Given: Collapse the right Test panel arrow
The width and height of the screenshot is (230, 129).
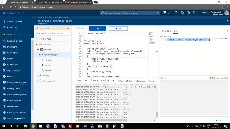Looking at the screenshot, I should 227,31.
